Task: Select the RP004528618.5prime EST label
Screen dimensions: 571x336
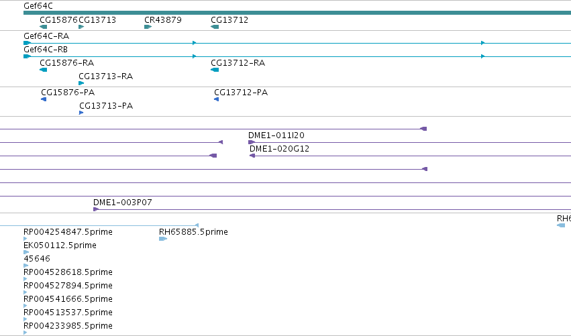Action: coord(68,272)
